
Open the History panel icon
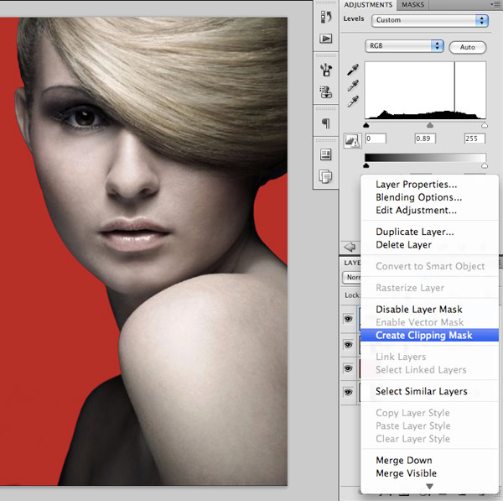(x=326, y=16)
